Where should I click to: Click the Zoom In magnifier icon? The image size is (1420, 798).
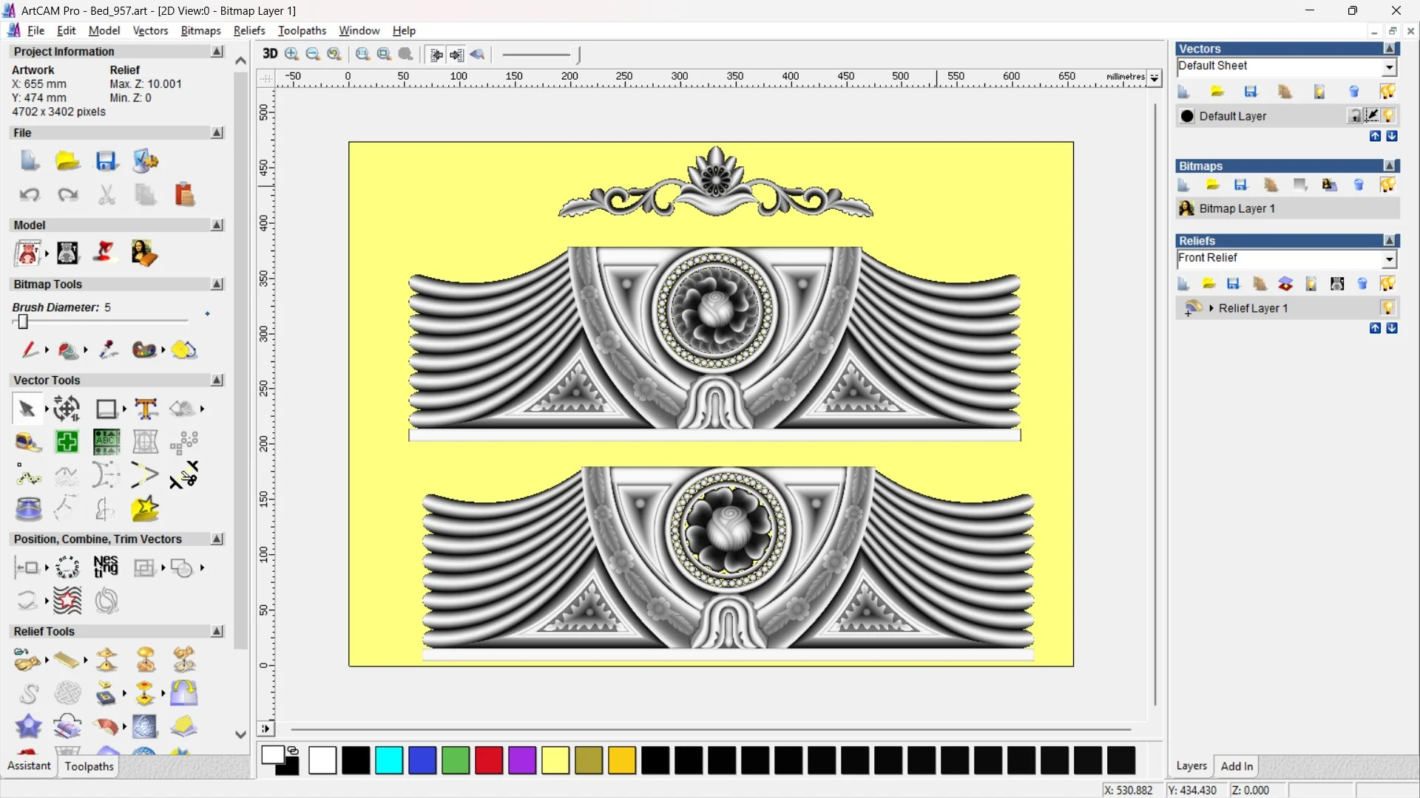coord(291,54)
